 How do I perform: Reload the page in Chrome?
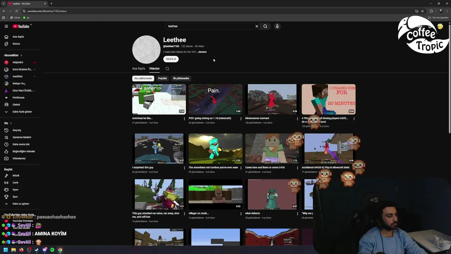(16, 11)
